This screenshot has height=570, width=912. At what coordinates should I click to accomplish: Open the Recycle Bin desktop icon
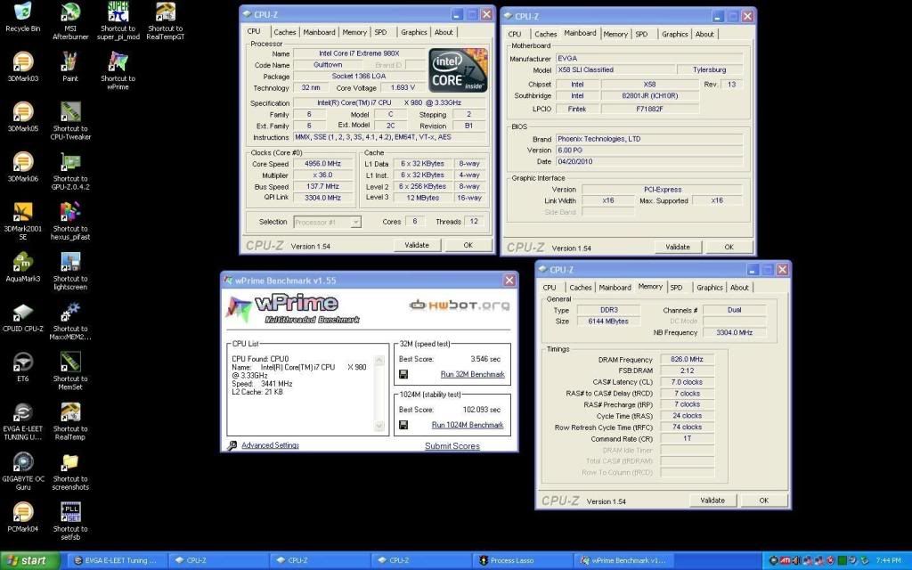tap(22, 12)
